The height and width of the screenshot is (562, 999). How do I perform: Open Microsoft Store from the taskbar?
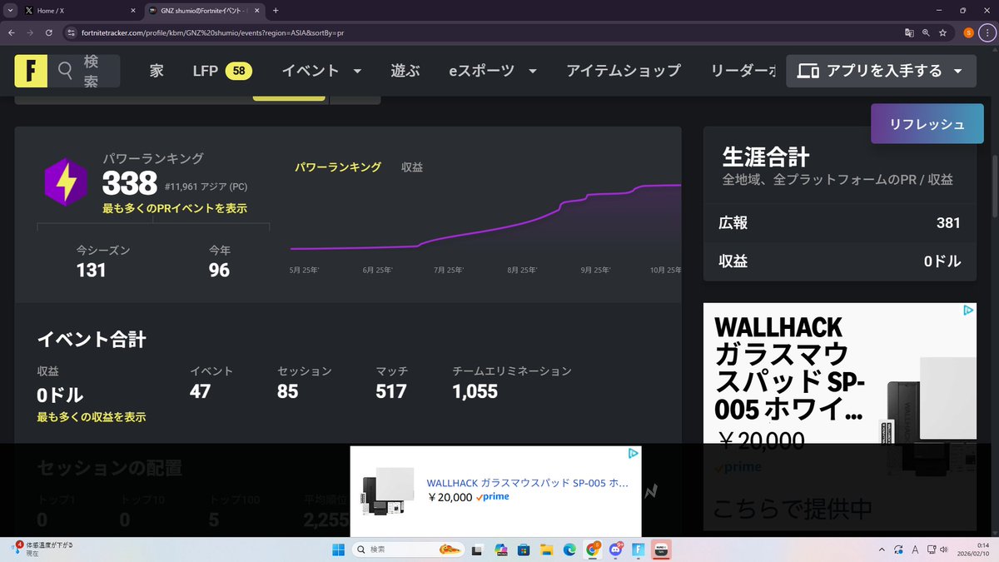[524, 550]
